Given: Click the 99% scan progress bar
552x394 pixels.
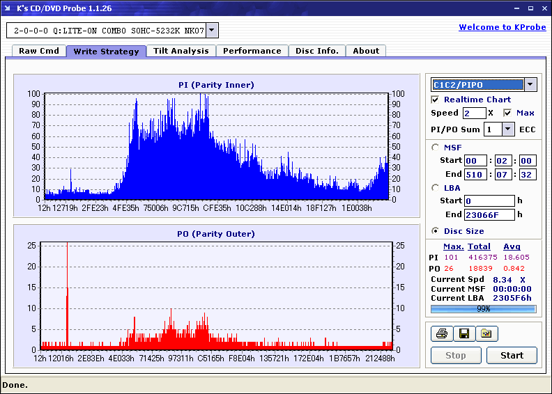Looking at the screenshot, I should (483, 308).
